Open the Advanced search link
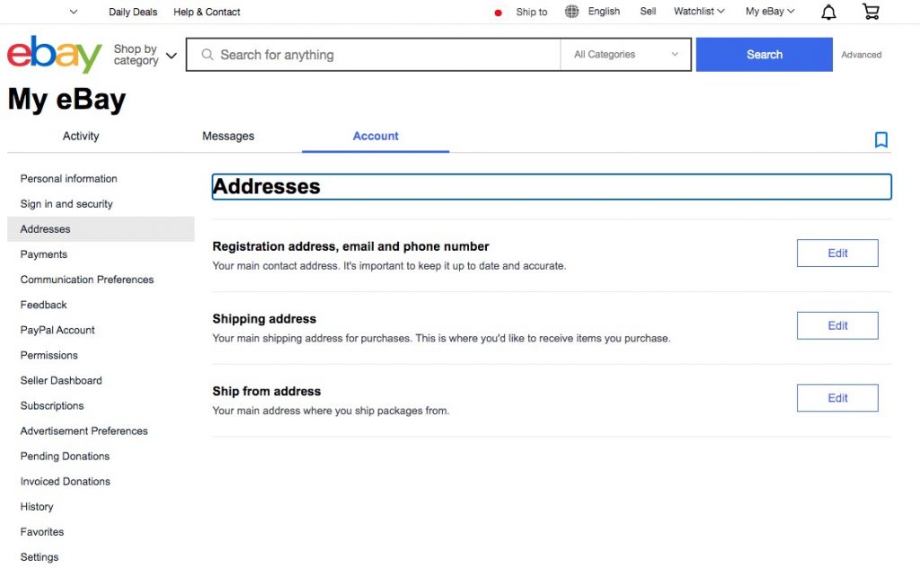This screenshot has width=920, height=586. 861,55
